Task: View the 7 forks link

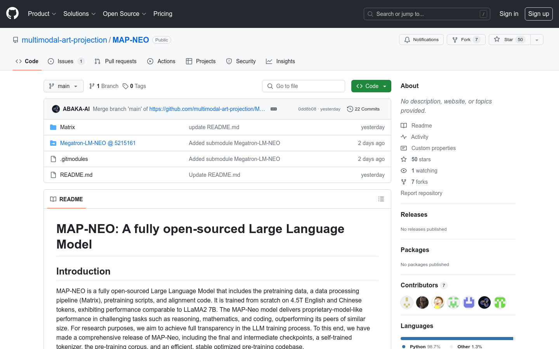Action: (x=414, y=182)
